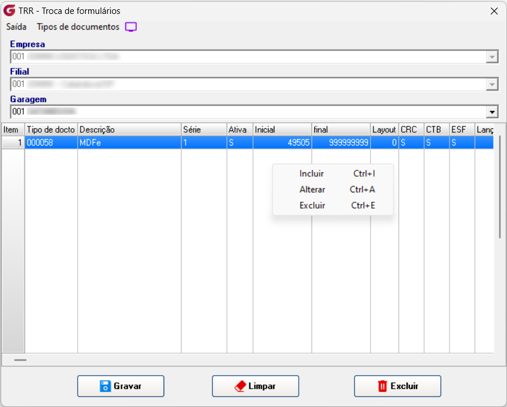Click the Gravar save button
The height and width of the screenshot is (407, 507).
(121, 386)
